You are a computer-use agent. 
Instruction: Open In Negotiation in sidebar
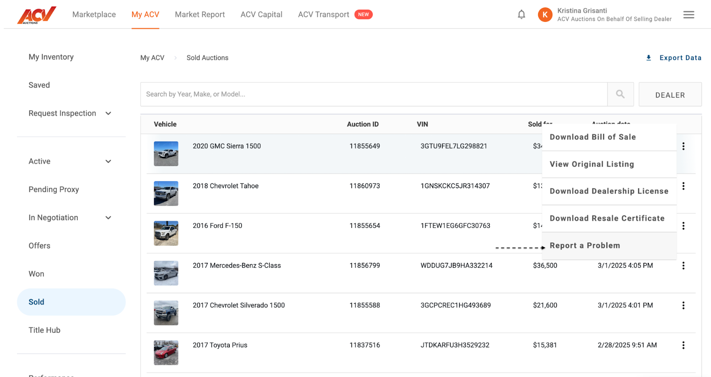point(53,218)
